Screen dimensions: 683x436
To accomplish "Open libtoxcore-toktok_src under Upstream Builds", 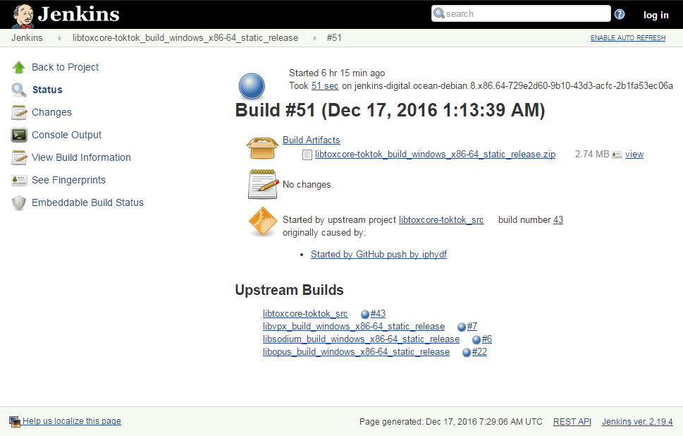I will (305, 314).
